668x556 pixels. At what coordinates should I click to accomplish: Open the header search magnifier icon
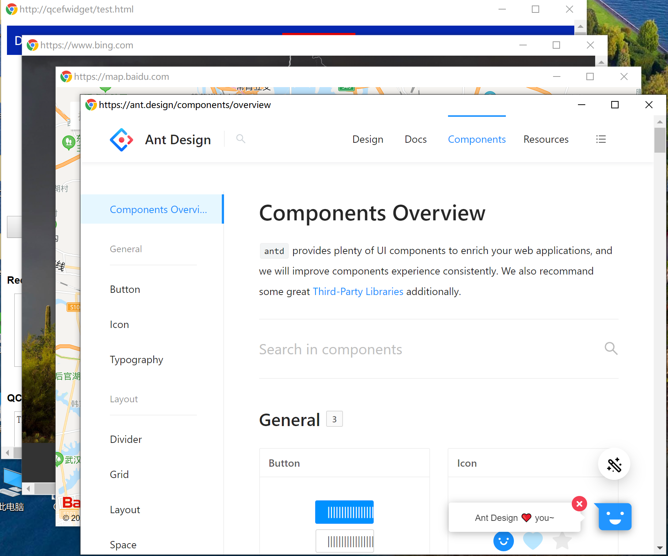[x=240, y=139]
